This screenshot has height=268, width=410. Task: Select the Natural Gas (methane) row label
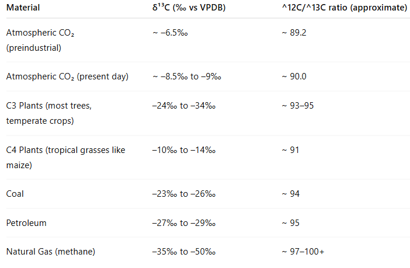tap(50, 252)
